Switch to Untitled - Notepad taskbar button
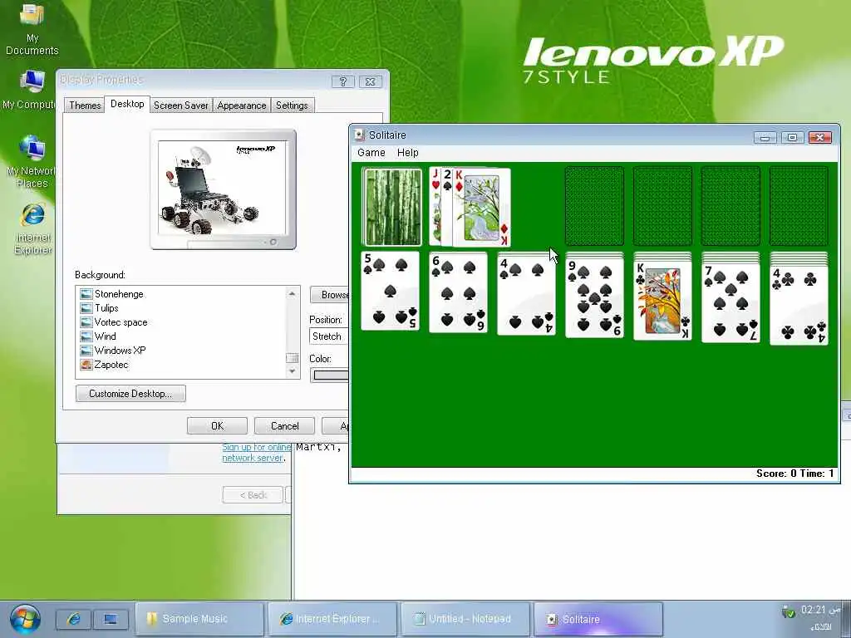Viewport: 851px width, 638px height. point(465,619)
